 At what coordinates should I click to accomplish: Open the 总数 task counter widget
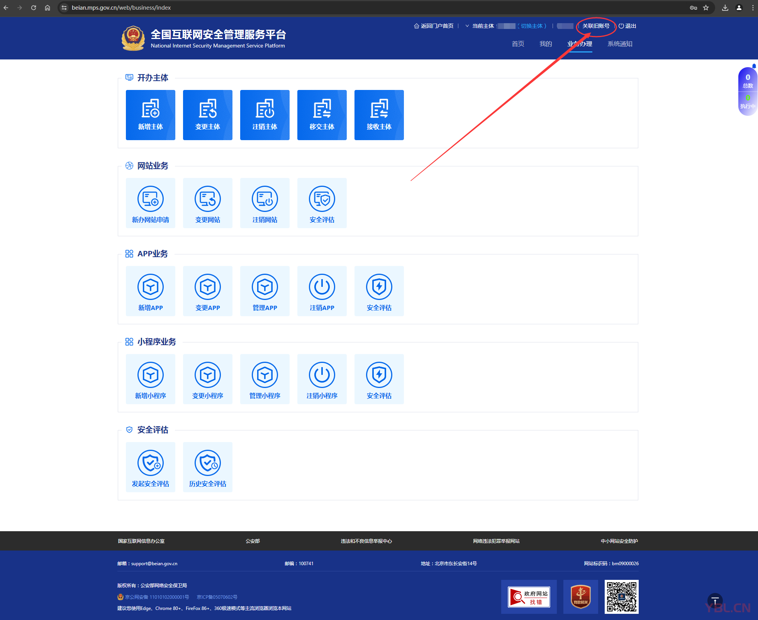pyautogui.click(x=748, y=81)
